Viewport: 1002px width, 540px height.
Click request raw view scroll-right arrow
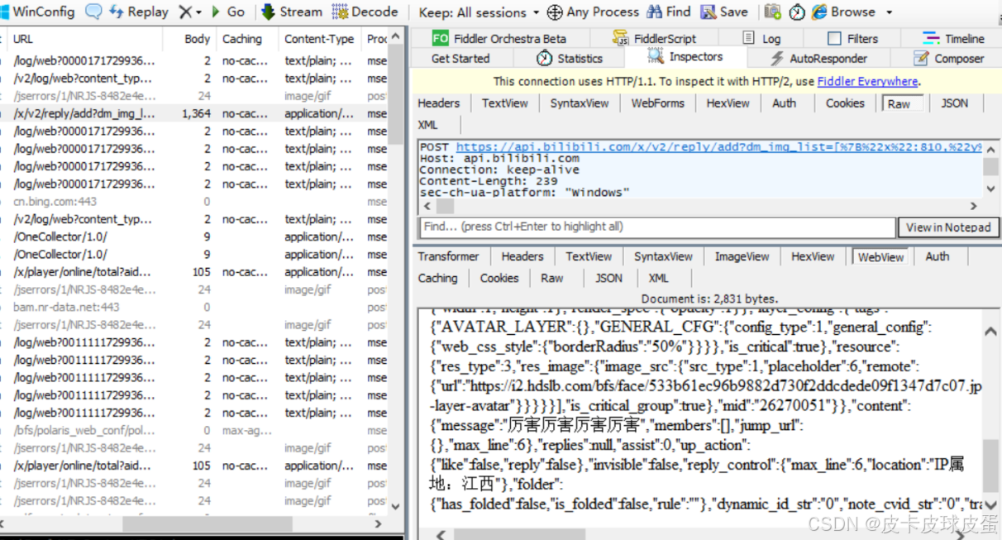coord(973,207)
